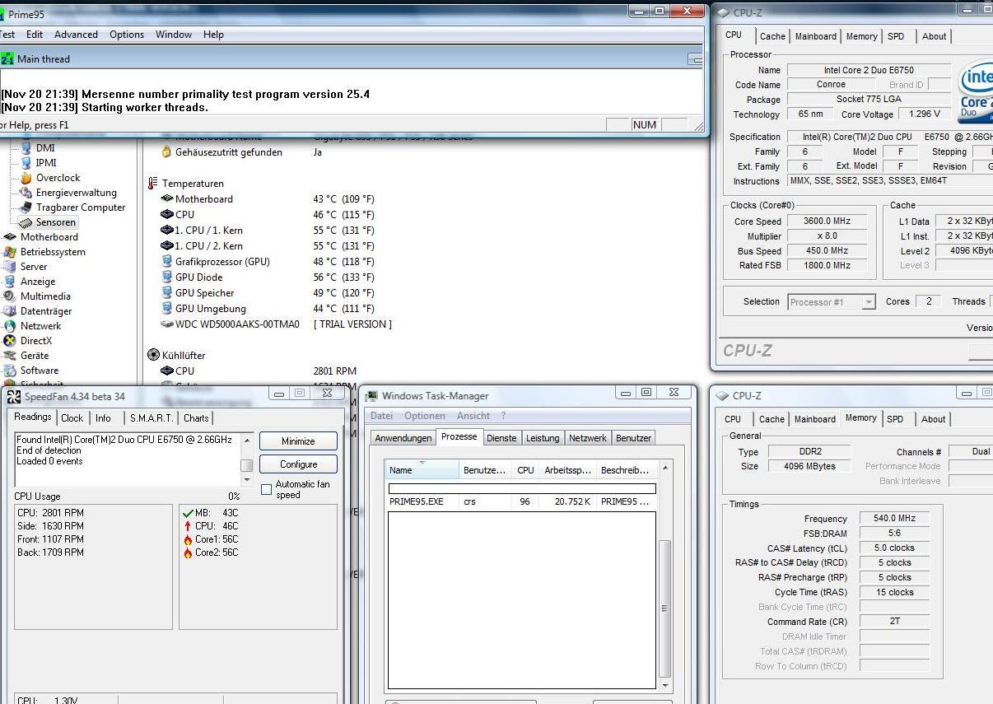Select the Sensoren tree item
The image size is (993, 704).
coord(55,222)
